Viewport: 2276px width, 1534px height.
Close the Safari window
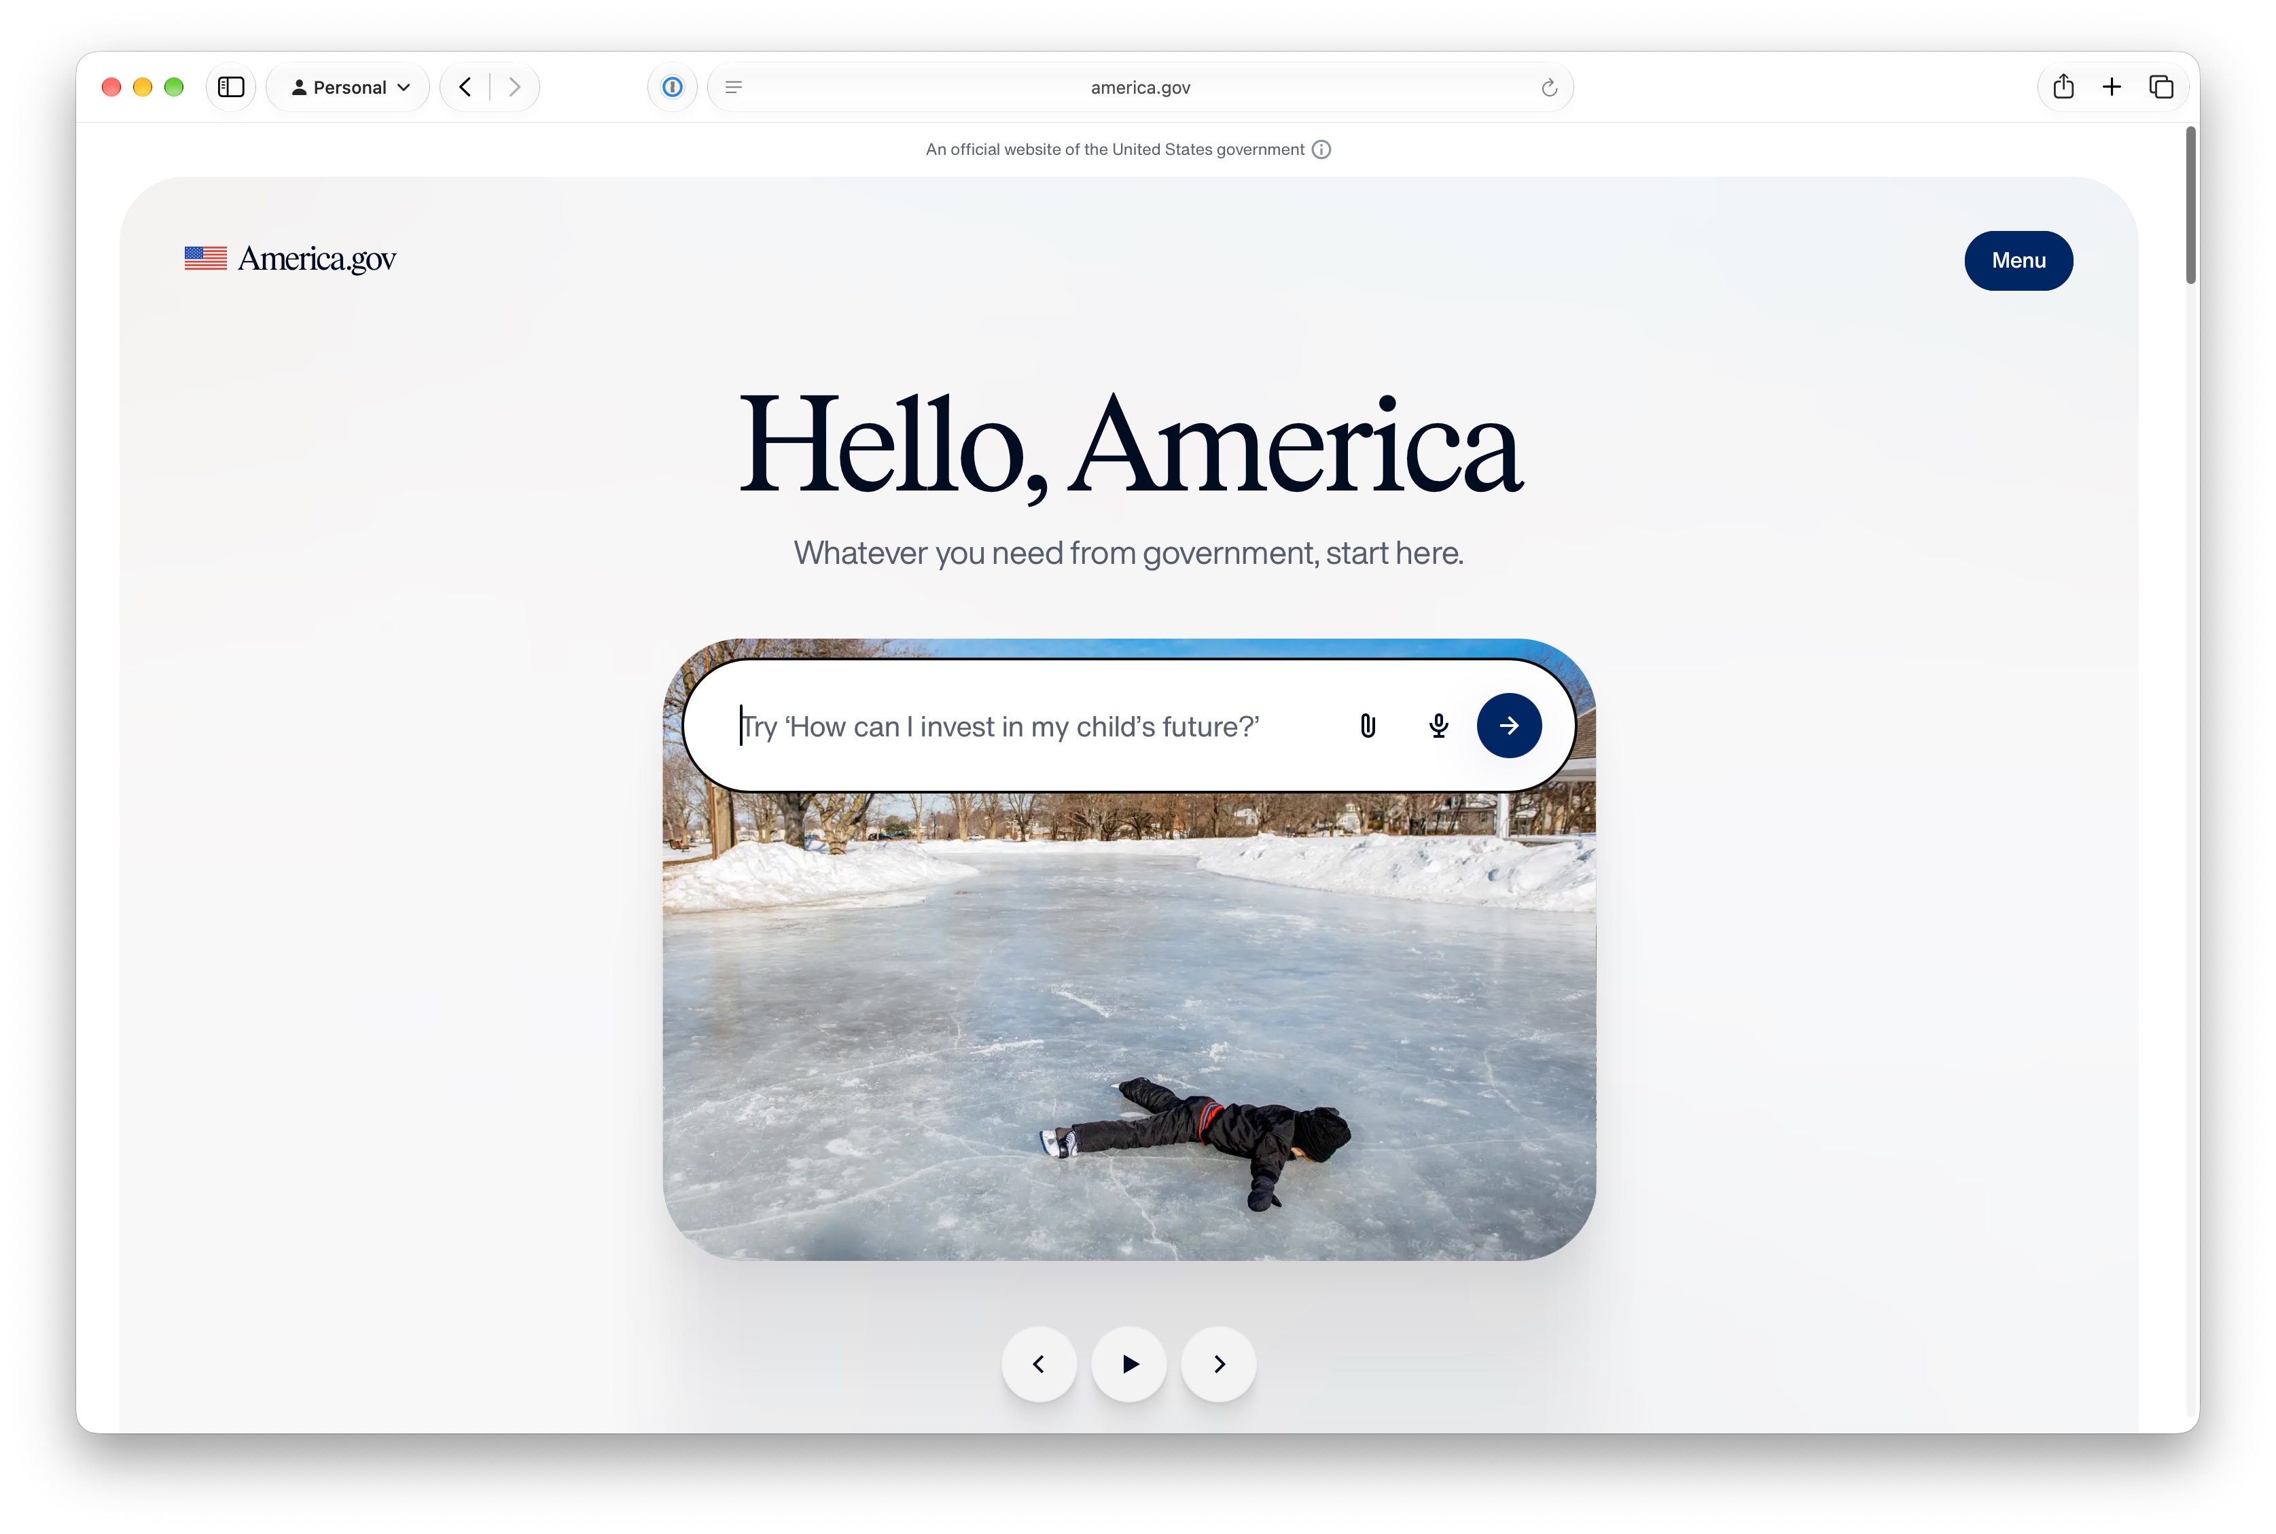click(111, 87)
